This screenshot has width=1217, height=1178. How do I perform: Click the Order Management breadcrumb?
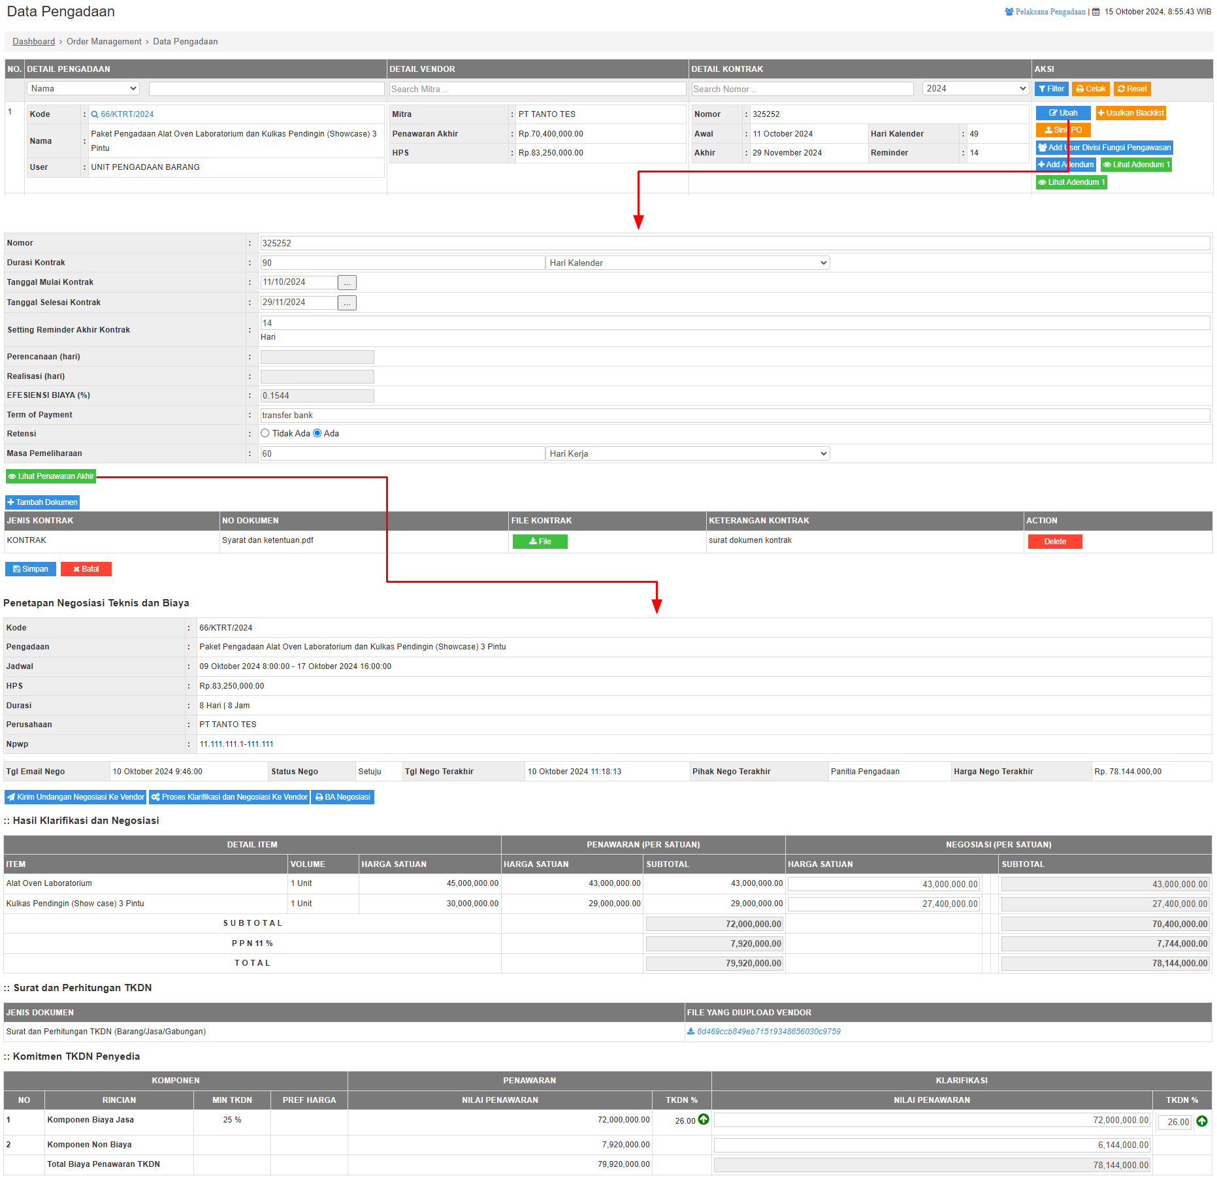[104, 42]
